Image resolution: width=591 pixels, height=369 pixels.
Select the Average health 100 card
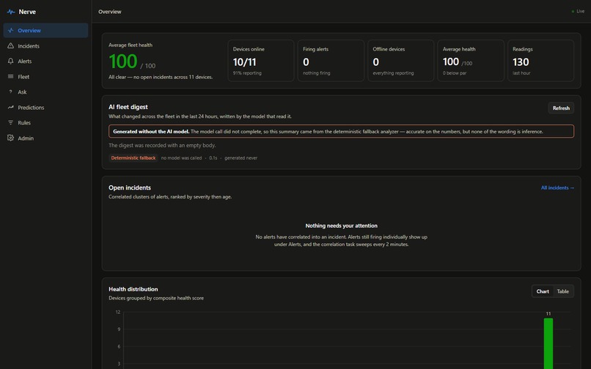(x=471, y=61)
